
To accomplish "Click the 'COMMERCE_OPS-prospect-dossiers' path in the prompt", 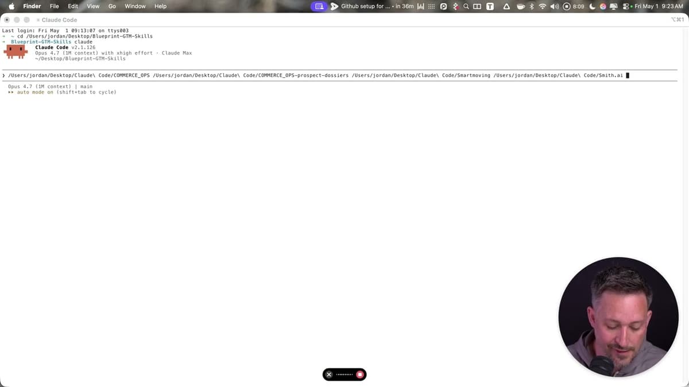I will [x=304, y=75].
